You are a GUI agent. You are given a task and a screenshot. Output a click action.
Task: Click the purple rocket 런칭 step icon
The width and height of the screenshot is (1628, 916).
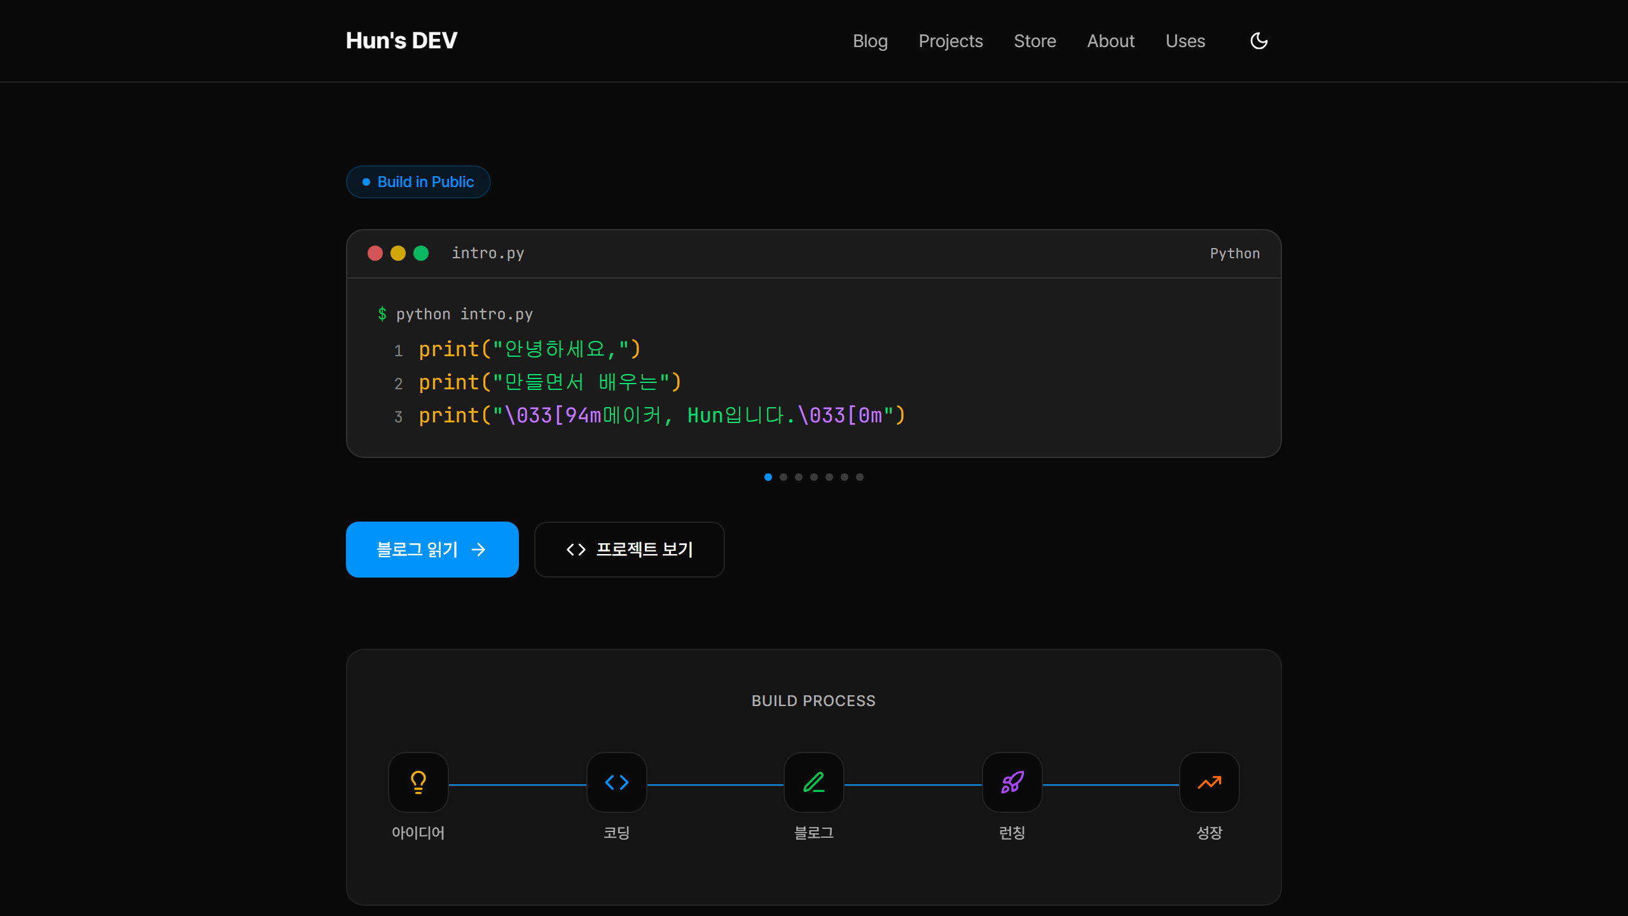1012,782
